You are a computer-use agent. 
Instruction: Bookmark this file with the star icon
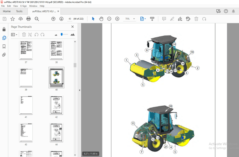click(x=12, y=19)
